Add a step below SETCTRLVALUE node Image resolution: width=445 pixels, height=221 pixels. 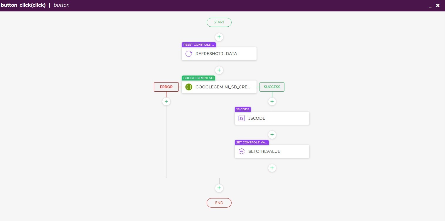272,168
